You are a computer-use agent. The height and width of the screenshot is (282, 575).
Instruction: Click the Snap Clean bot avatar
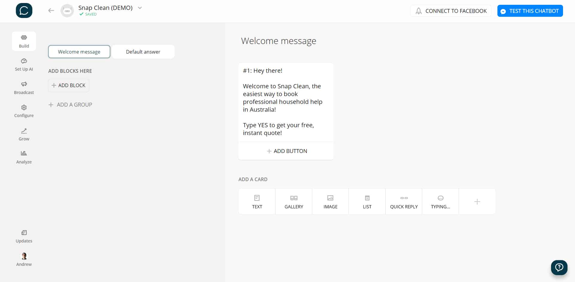tap(67, 11)
